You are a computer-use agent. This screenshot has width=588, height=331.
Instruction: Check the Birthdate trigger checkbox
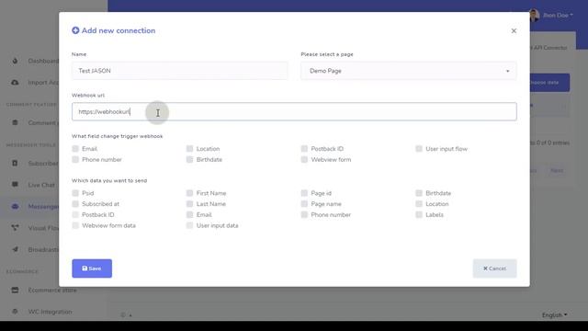click(190, 159)
